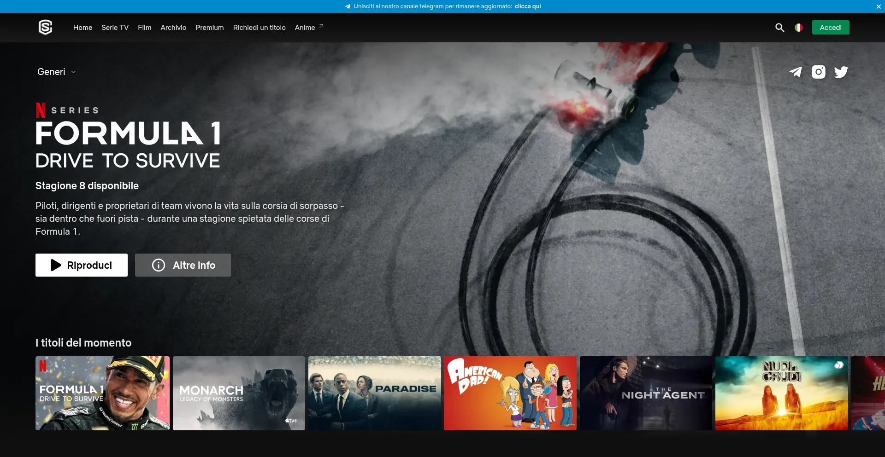Click the 'clicca qui' banner link
Image resolution: width=885 pixels, height=457 pixels.
528,6
